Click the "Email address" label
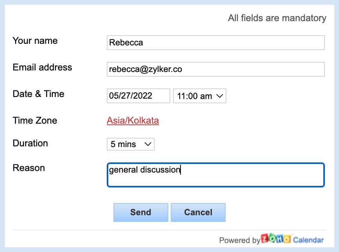 click(42, 67)
